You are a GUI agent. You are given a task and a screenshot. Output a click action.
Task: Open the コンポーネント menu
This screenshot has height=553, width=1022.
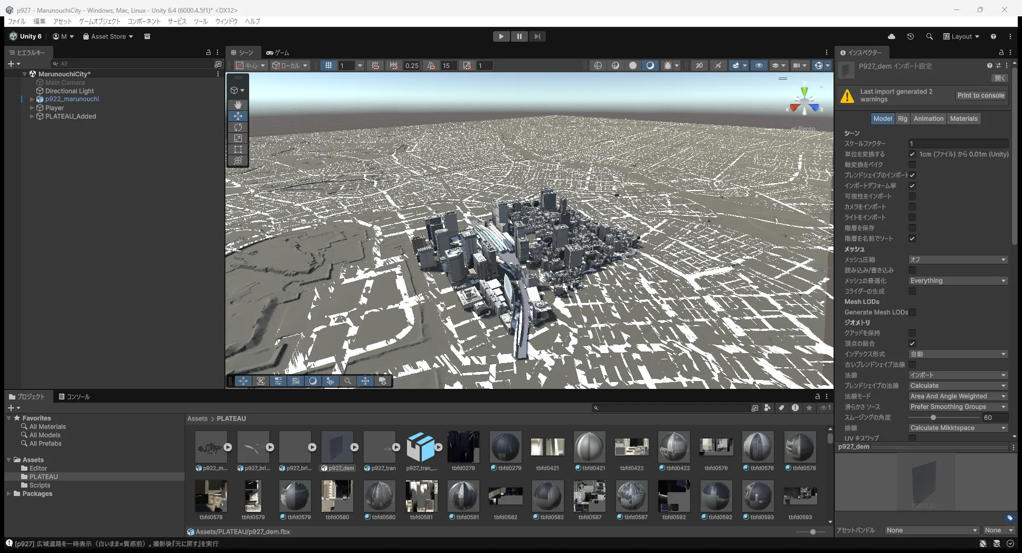click(x=144, y=22)
